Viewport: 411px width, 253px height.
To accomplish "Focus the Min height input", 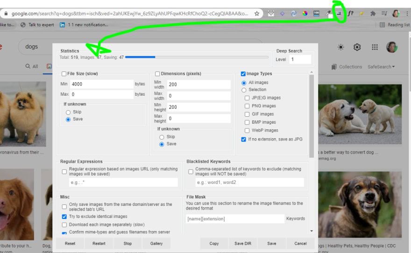I will (199, 107).
